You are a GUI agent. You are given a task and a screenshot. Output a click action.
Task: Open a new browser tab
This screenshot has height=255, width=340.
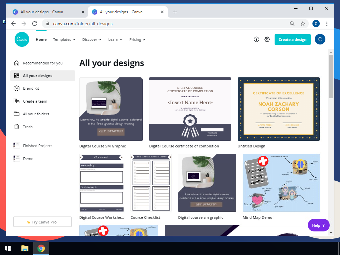click(175, 12)
